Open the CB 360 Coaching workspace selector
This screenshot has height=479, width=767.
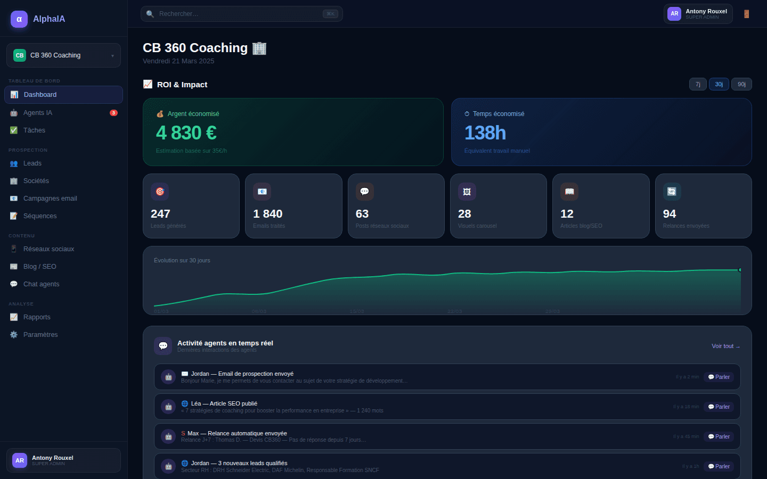(x=63, y=55)
